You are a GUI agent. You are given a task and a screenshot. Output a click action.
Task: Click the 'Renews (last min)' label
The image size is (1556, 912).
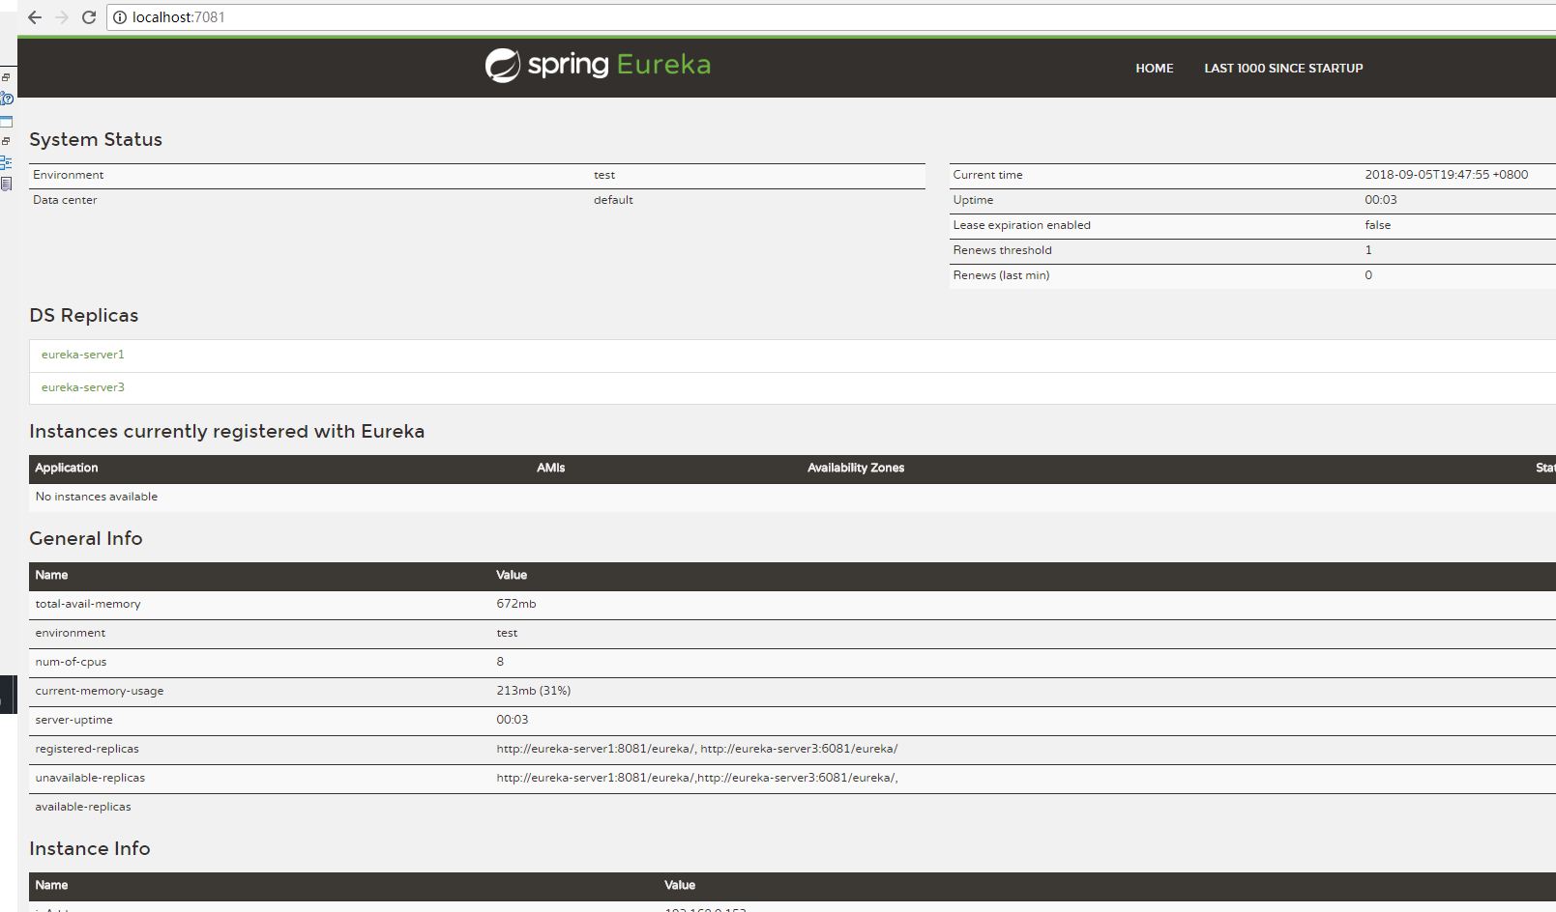1002,275
